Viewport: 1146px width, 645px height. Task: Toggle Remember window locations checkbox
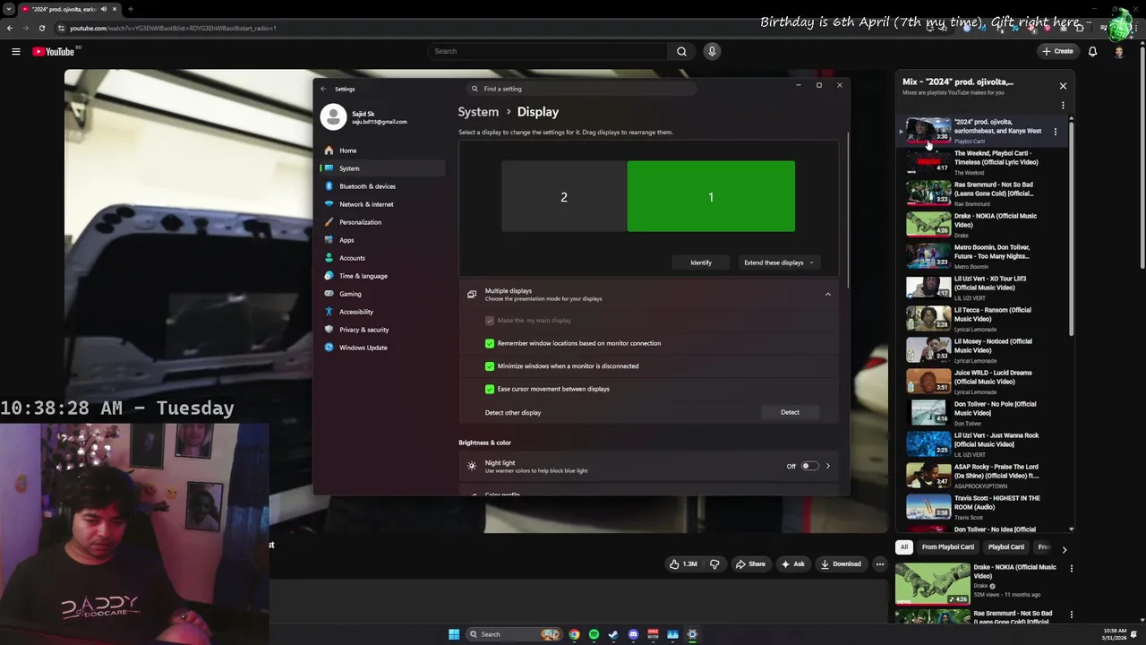[x=490, y=343]
